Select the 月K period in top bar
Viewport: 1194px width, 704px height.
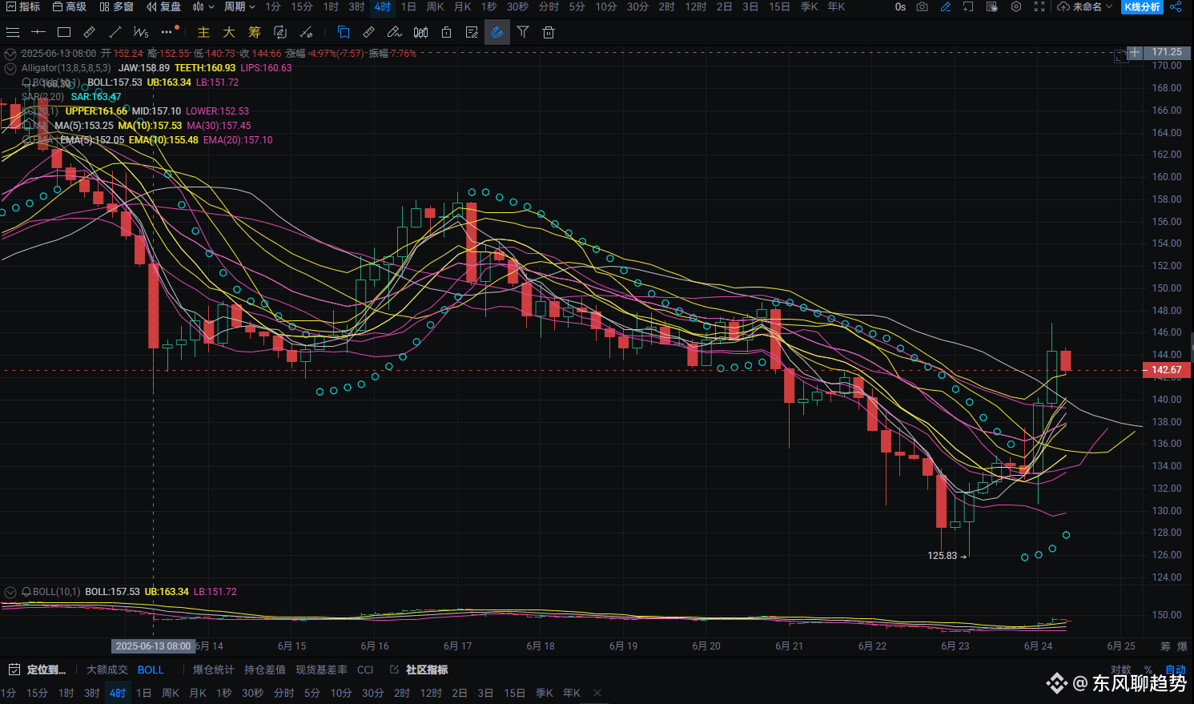[x=462, y=6]
